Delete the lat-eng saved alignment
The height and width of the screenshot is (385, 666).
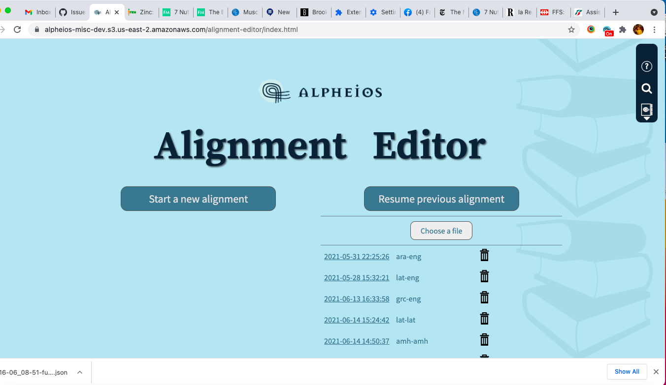pyautogui.click(x=484, y=276)
